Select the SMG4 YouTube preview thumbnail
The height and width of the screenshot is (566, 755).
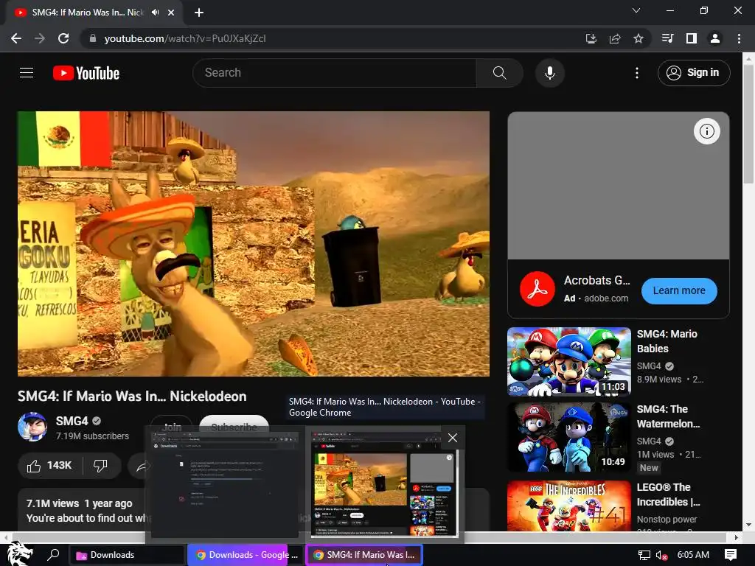click(x=383, y=484)
